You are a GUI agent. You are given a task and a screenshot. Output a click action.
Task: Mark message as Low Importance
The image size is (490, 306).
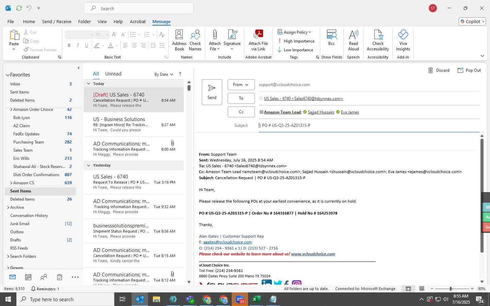coord(295,50)
